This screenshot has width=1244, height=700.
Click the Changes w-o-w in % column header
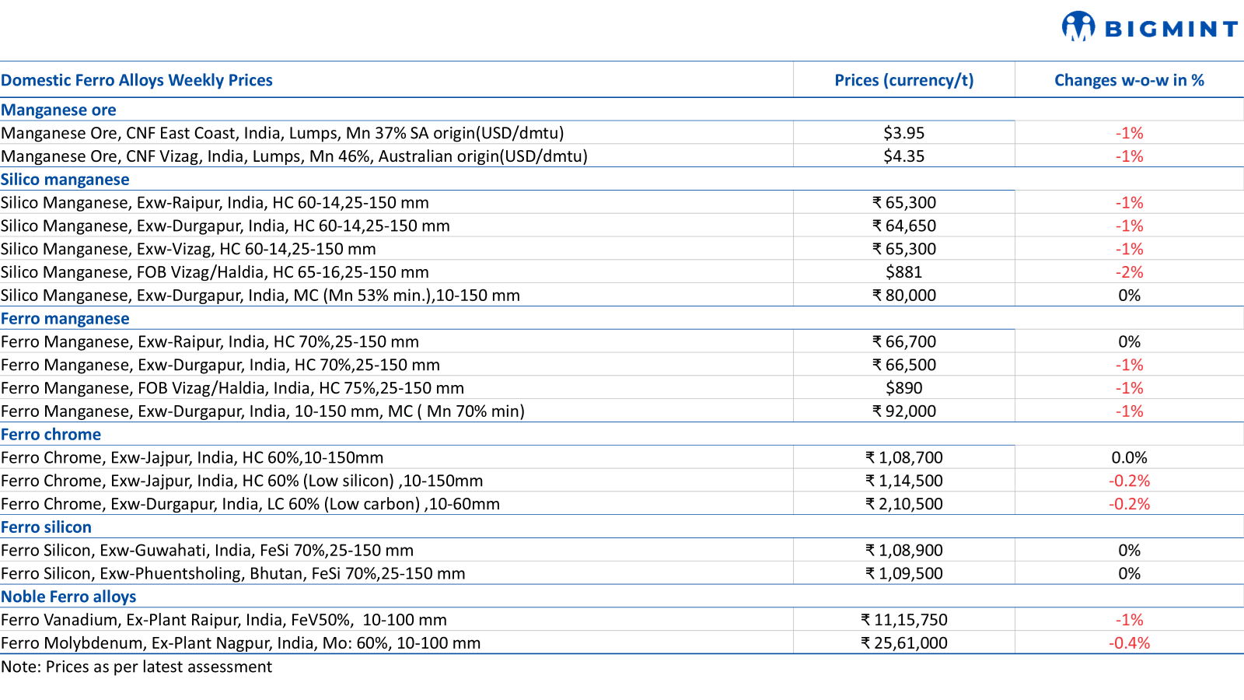click(x=1129, y=80)
